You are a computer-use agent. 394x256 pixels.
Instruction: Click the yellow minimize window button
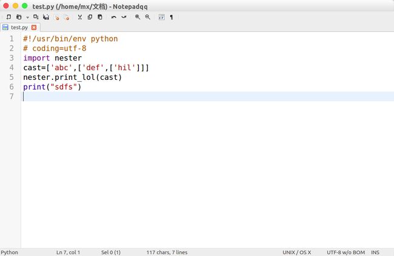[15, 6]
